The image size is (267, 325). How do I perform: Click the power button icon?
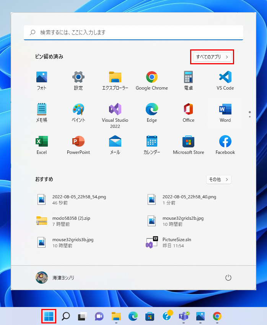click(228, 278)
